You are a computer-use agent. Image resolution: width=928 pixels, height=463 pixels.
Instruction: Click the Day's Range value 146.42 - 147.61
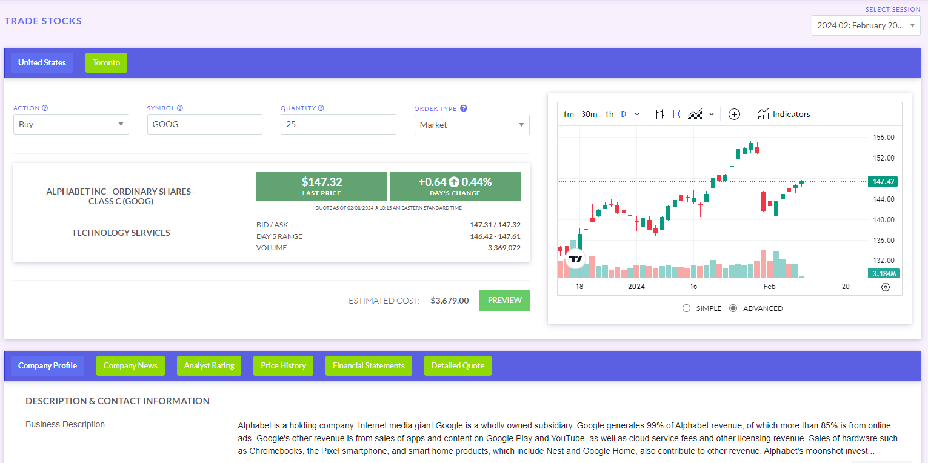tap(495, 236)
